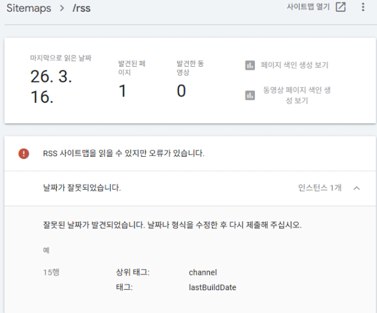Image resolution: width=377 pixels, height=313 pixels.
Task: Open the 페이지 색인 생성 보기 link
Action: [294, 64]
